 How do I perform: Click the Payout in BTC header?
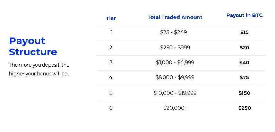click(244, 15)
